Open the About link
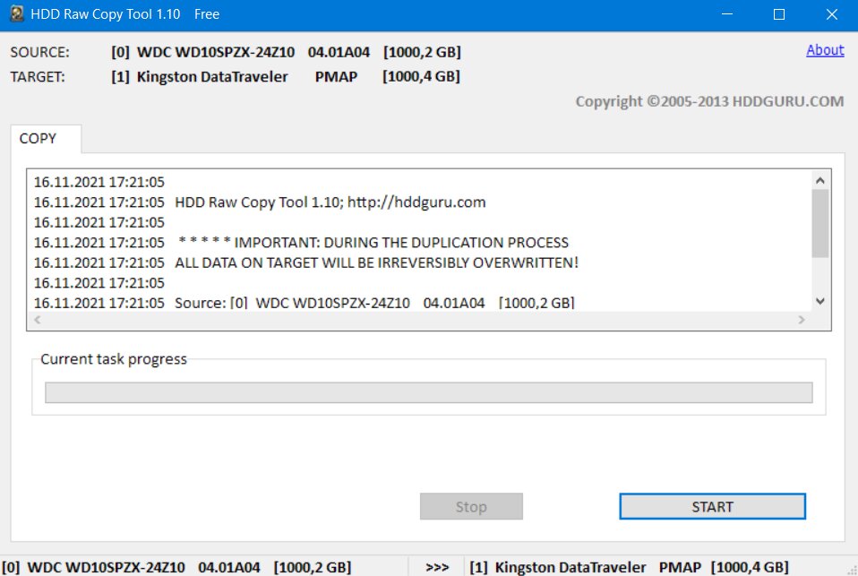 (825, 50)
